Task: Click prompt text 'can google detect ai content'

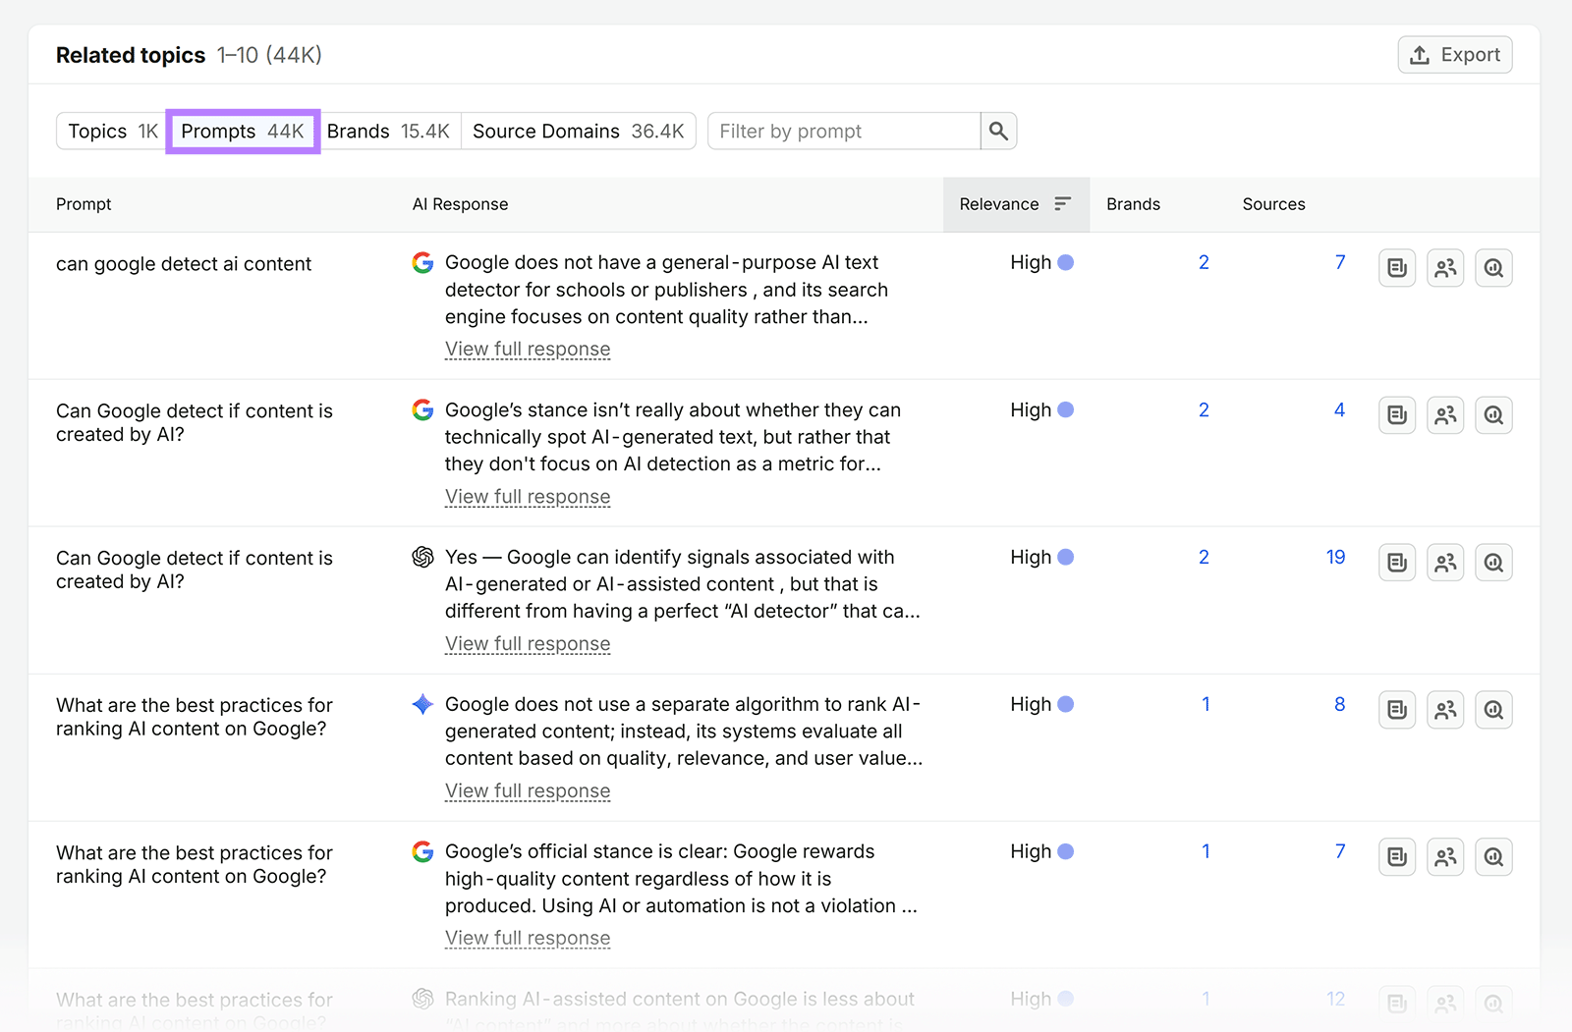Action: [x=184, y=264]
